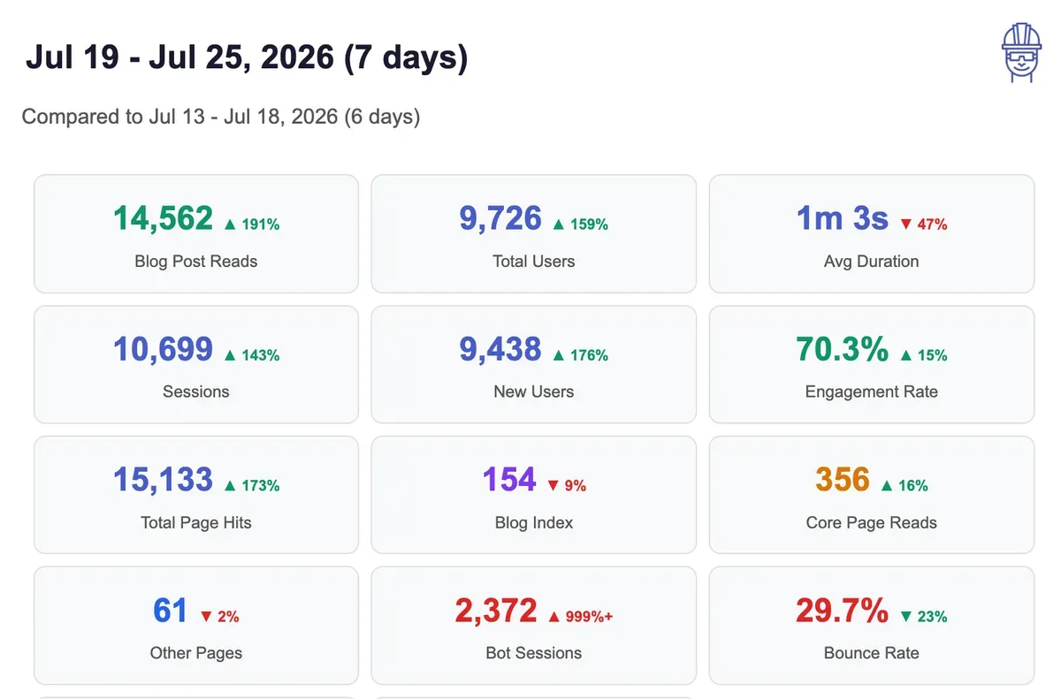Click the 70.3% Engagement Rate value
1061x699 pixels.
(843, 349)
